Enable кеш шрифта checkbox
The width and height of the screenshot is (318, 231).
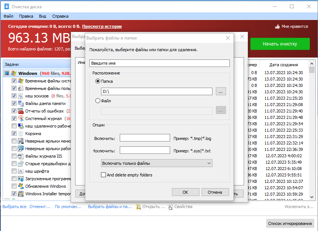14,171
